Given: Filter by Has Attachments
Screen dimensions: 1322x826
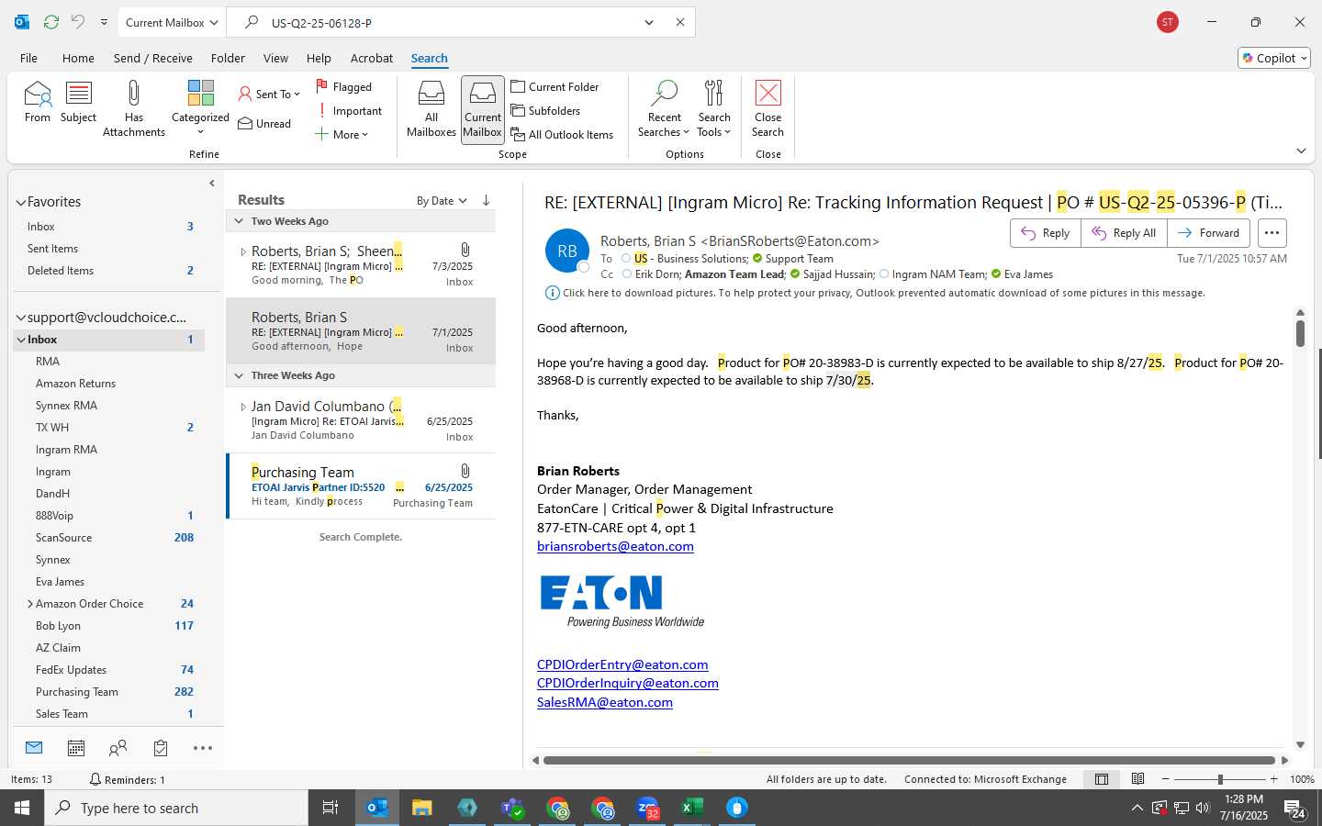Looking at the screenshot, I should (x=134, y=108).
